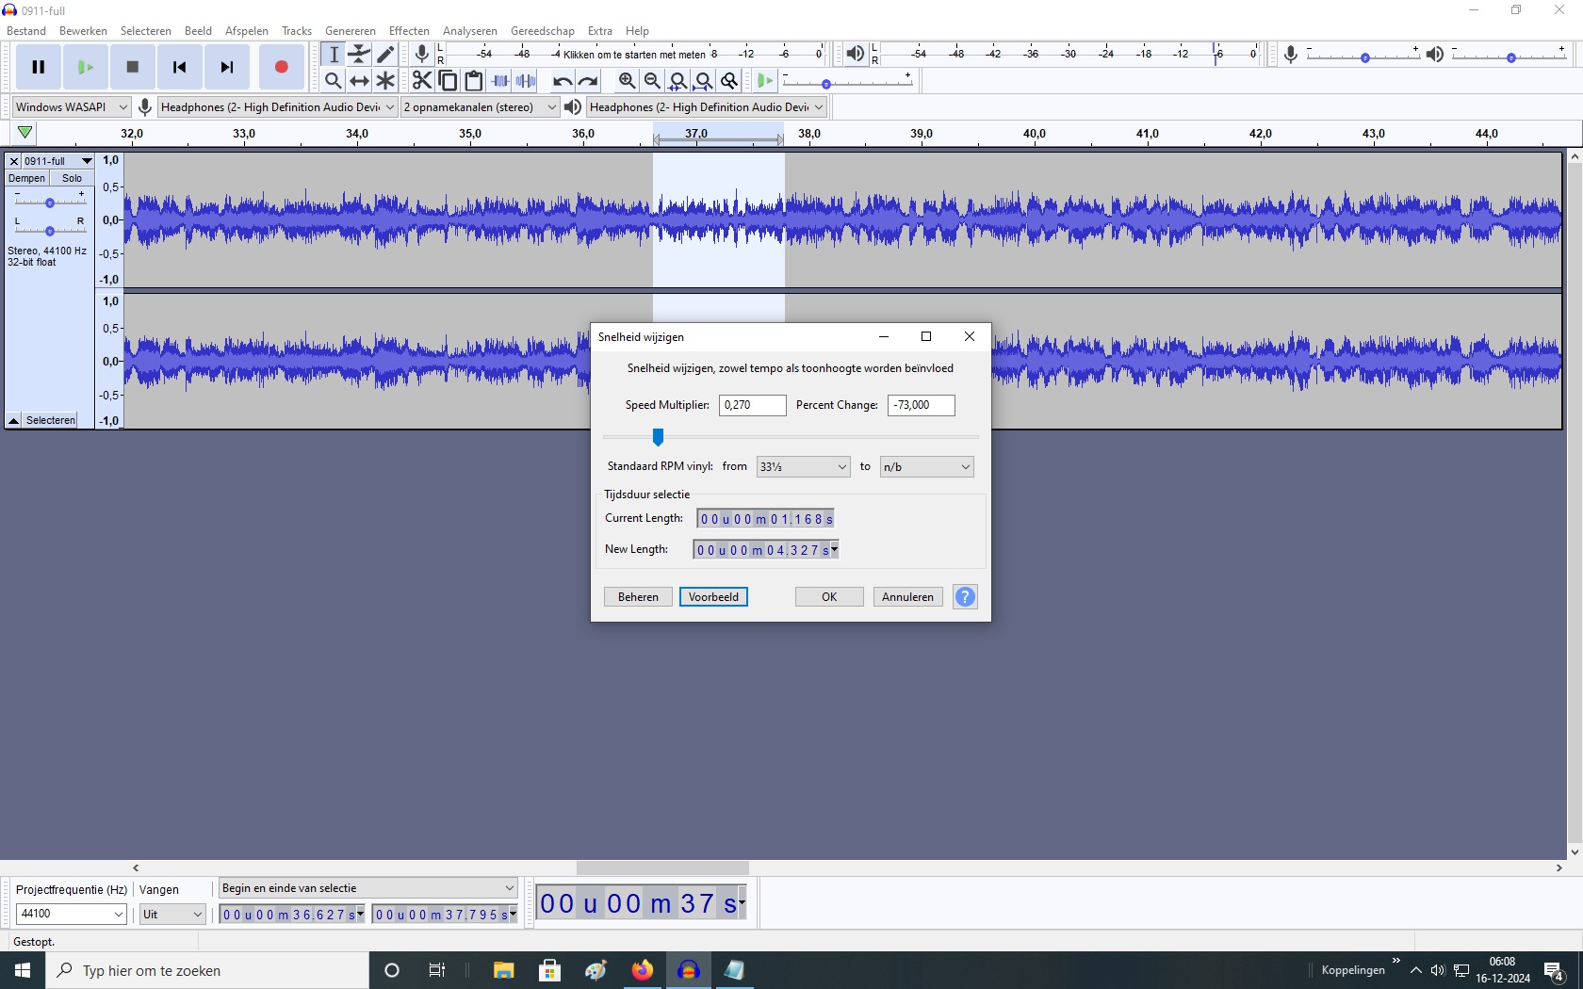Expand the Windows WASAPI host dropdown
The height and width of the screenshot is (989, 1583).
coord(71,107)
